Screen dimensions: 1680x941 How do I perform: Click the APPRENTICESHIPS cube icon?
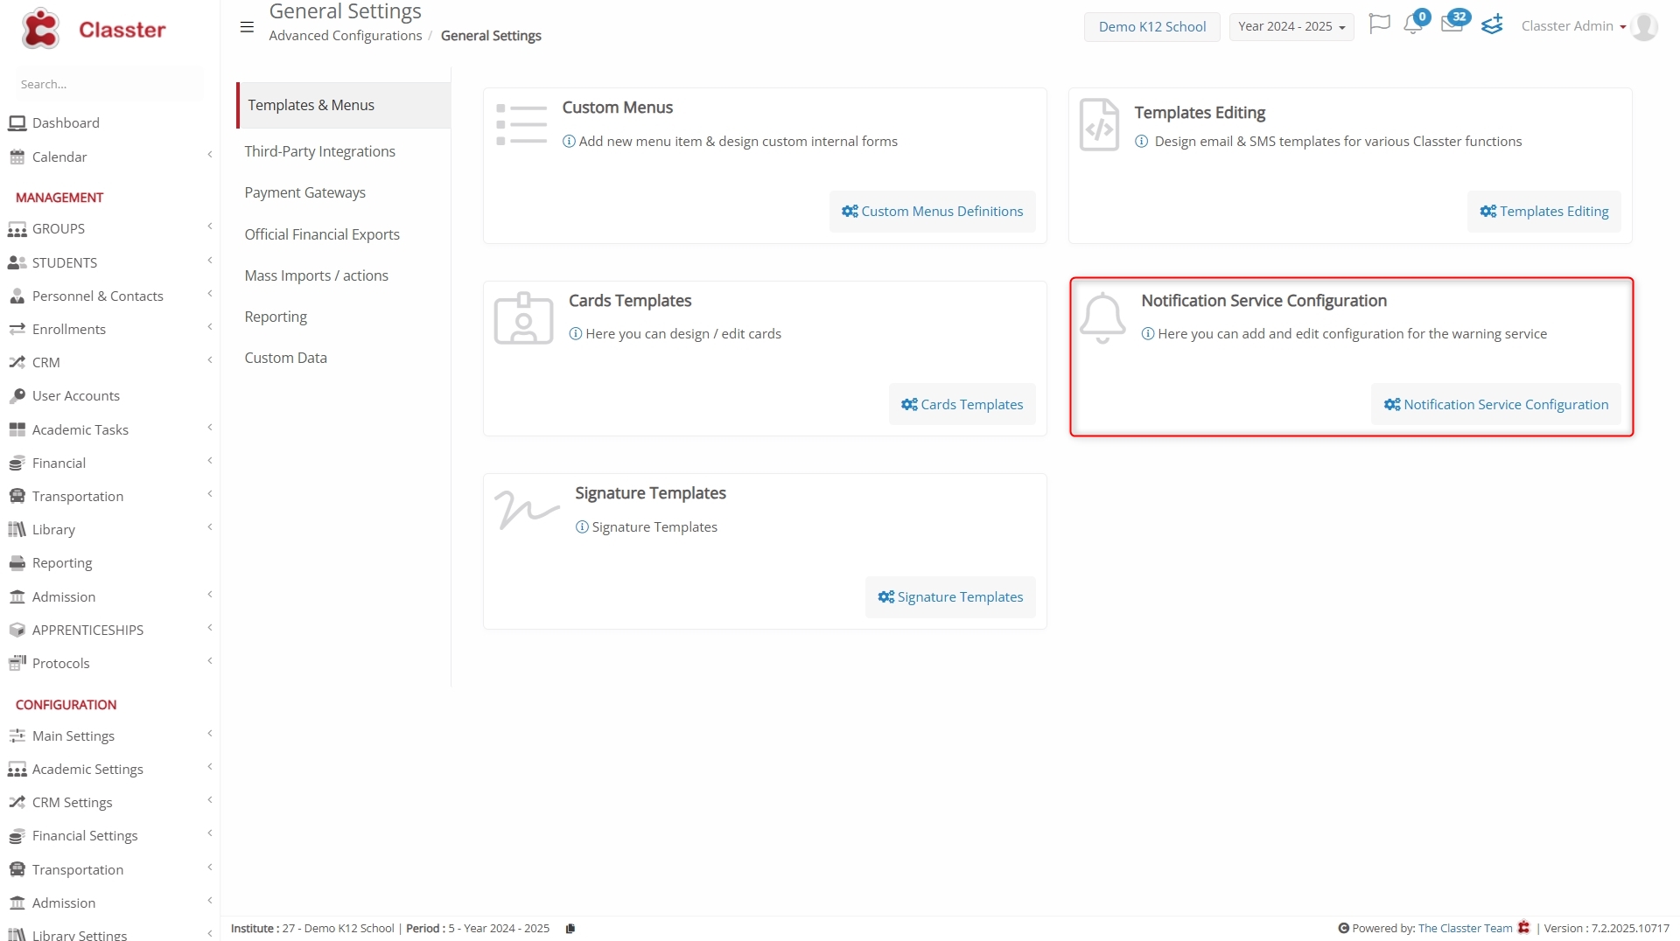pyautogui.click(x=17, y=630)
